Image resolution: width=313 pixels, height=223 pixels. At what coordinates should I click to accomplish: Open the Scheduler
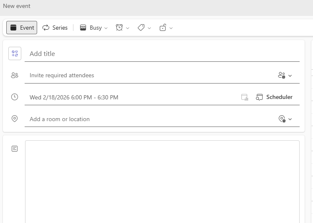274,97
